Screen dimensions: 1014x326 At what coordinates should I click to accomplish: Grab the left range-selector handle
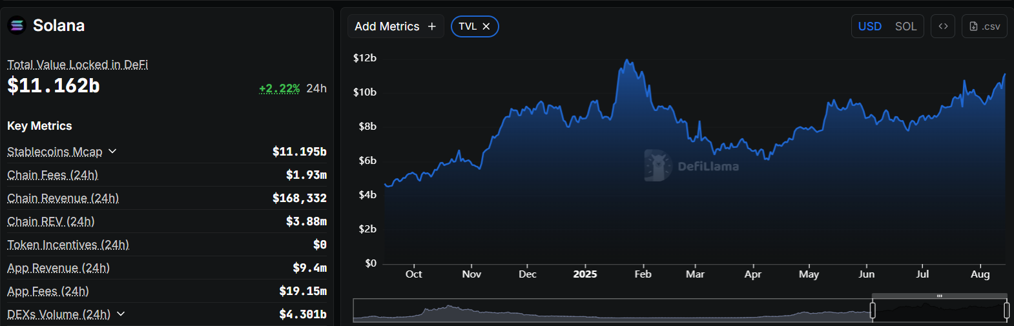tap(873, 311)
